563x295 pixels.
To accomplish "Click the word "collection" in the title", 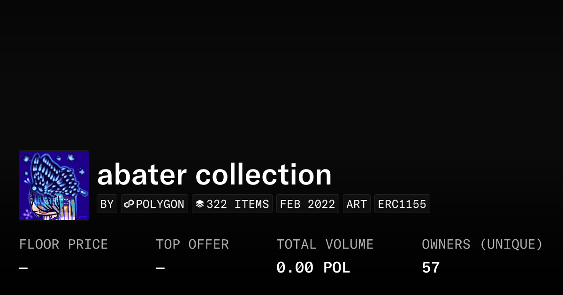I will point(263,175).
